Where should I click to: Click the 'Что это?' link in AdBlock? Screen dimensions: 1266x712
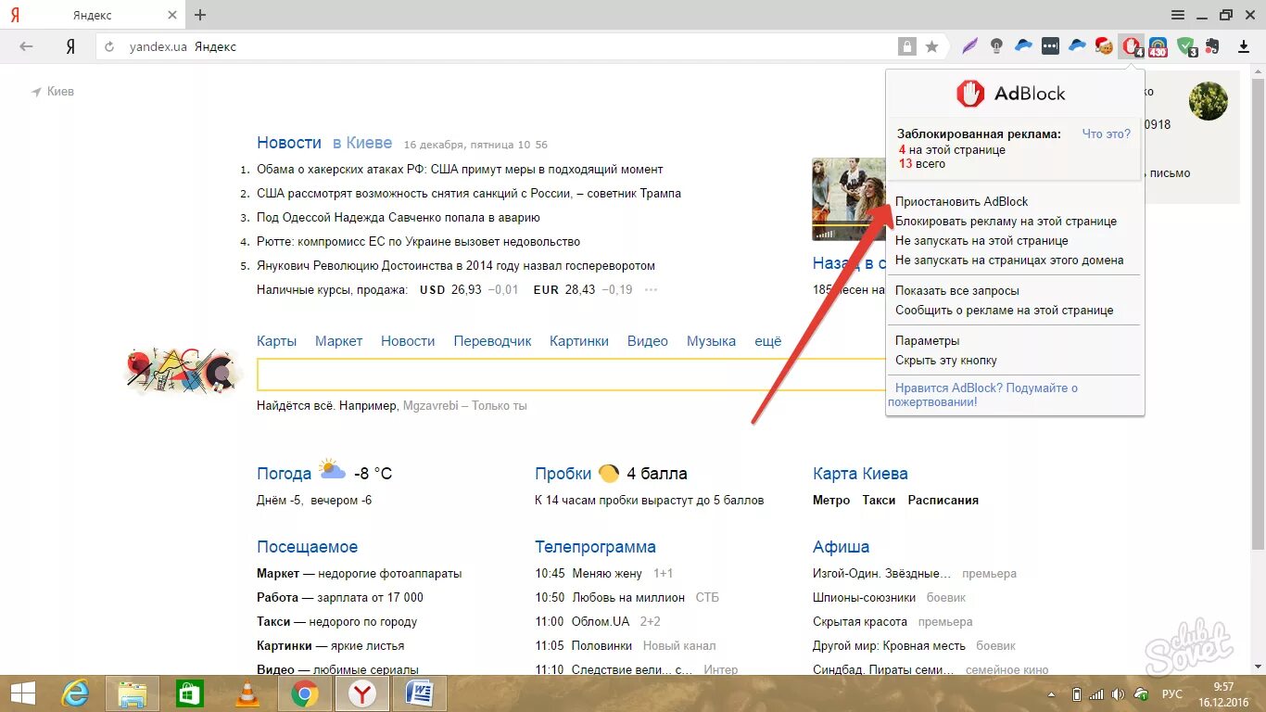(1107, 134)
